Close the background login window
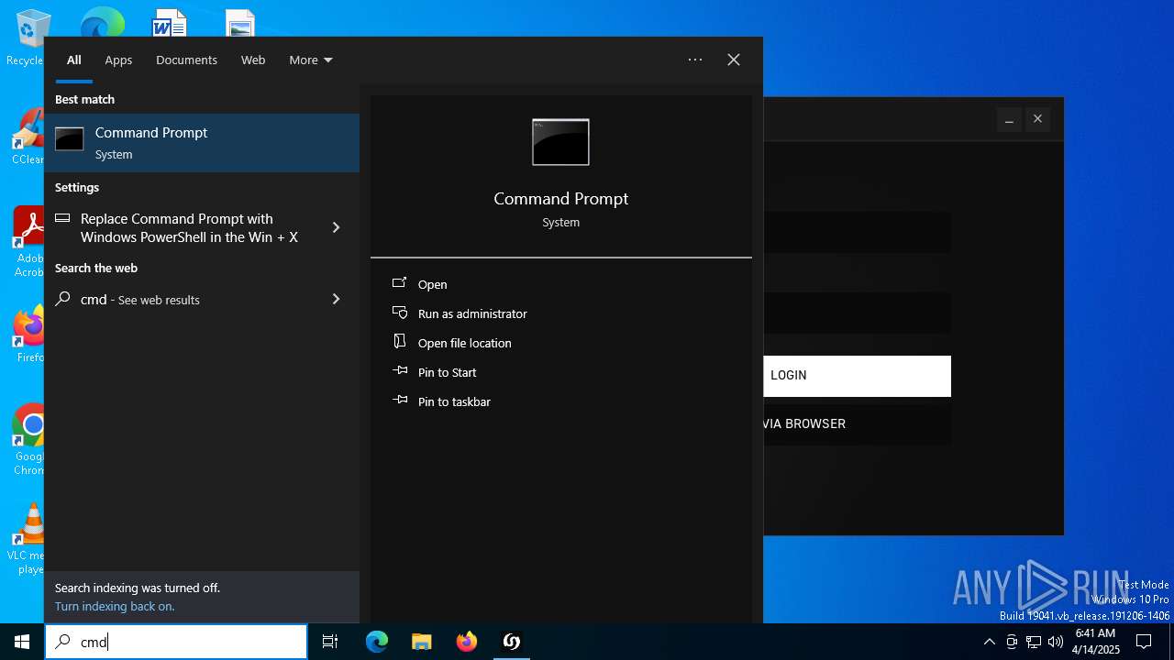This screenshot has width=1174, height=660. click(1037, 119)
